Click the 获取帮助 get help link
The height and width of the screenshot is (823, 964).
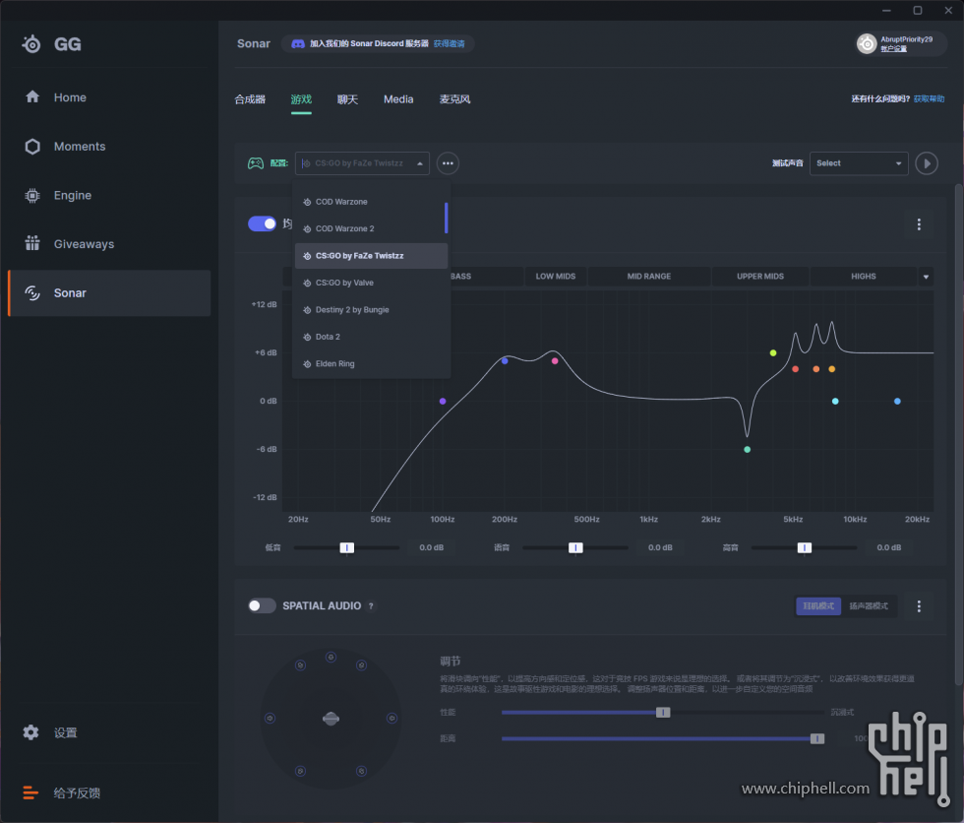929,99
